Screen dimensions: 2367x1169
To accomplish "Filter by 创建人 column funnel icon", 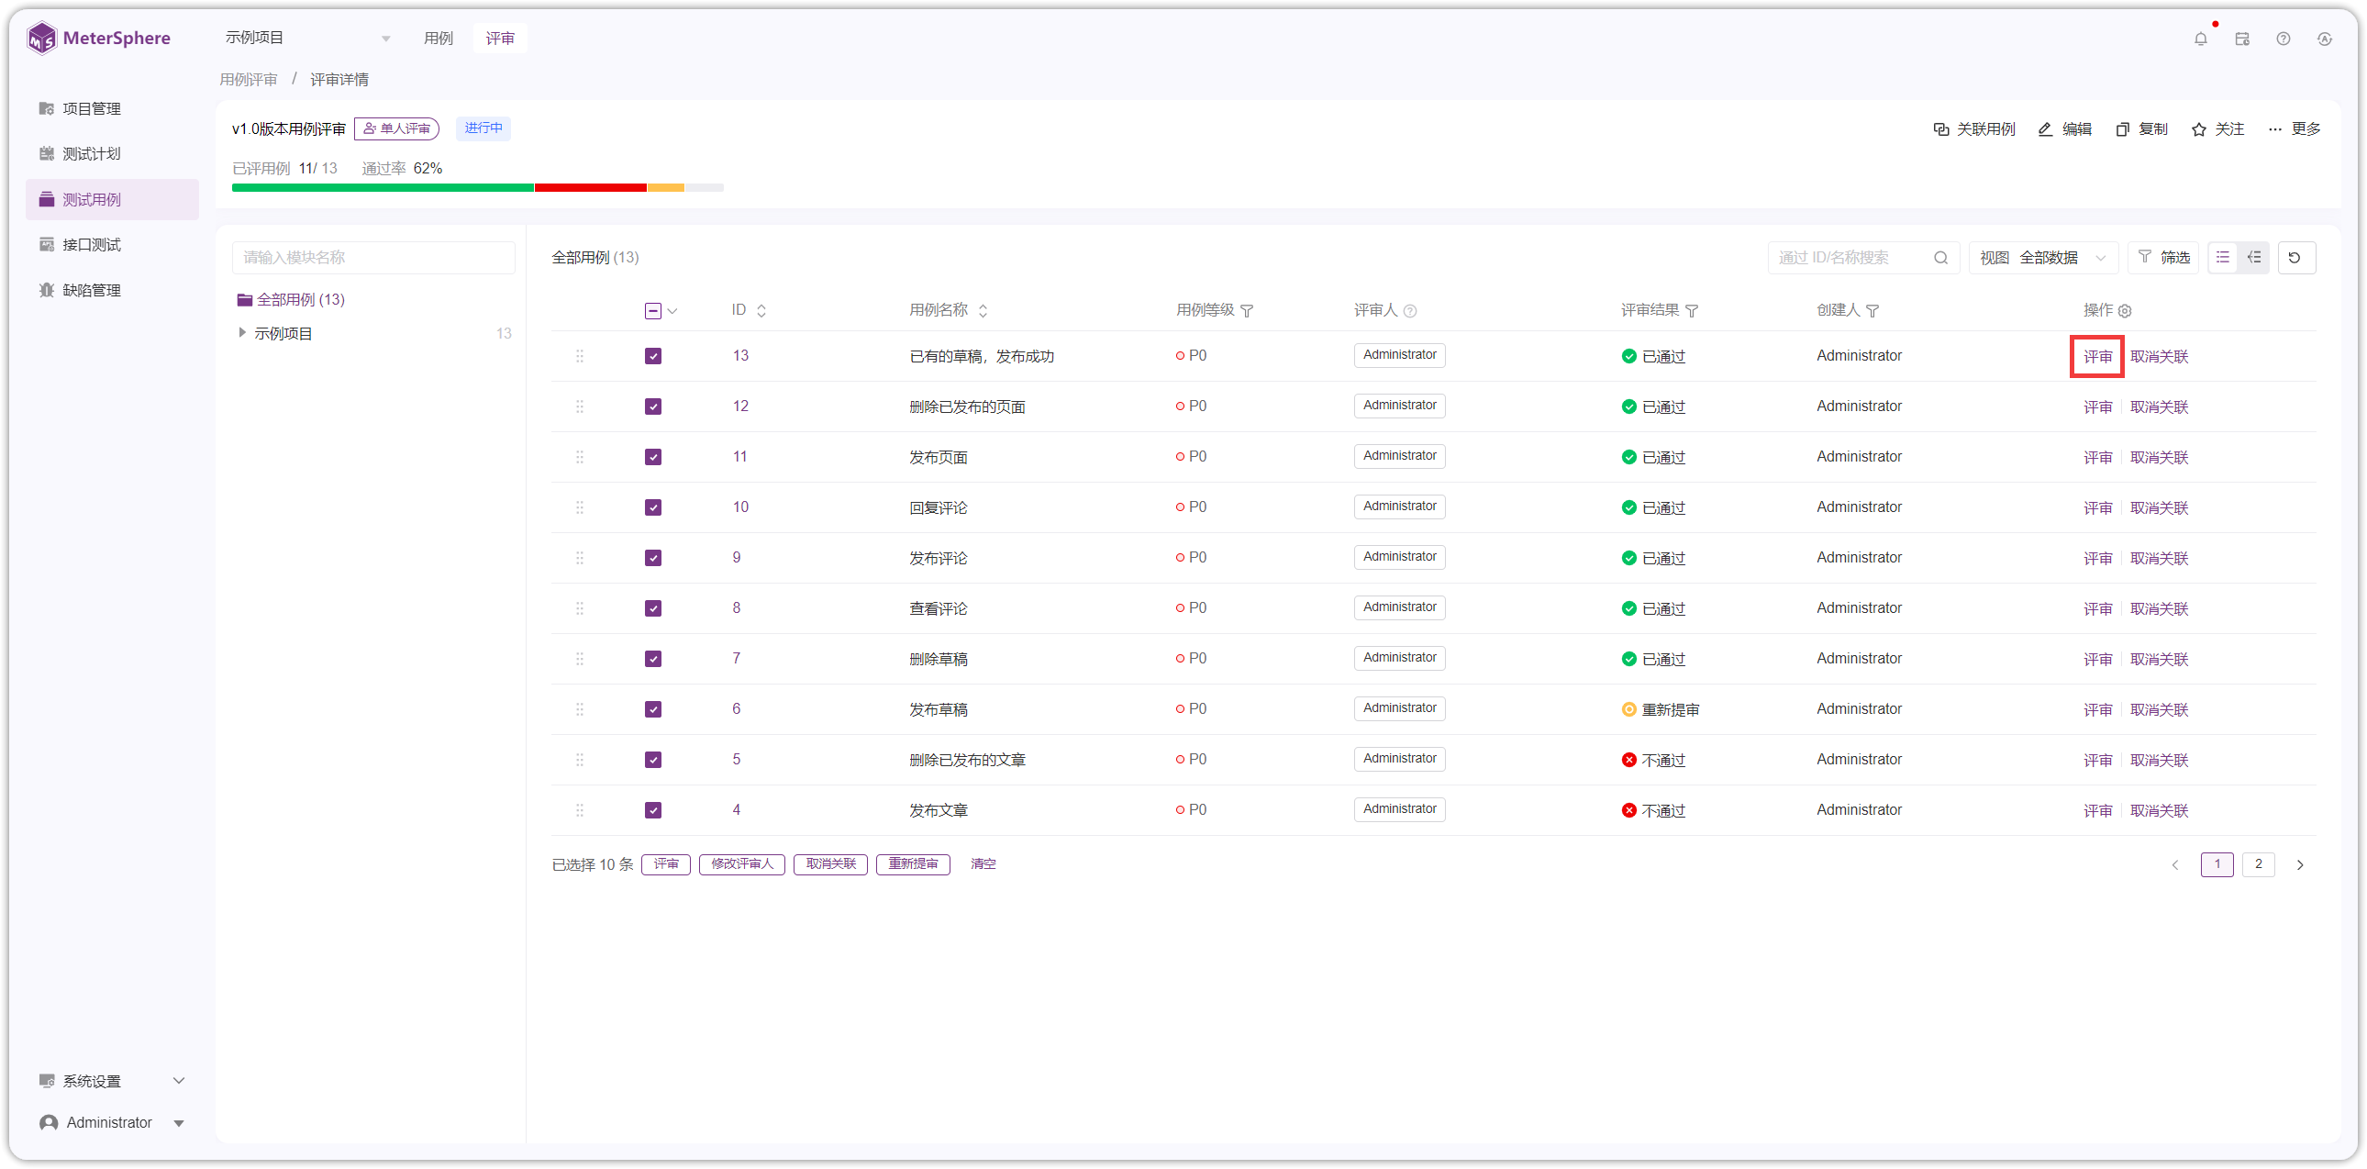I will point(1872,311).
